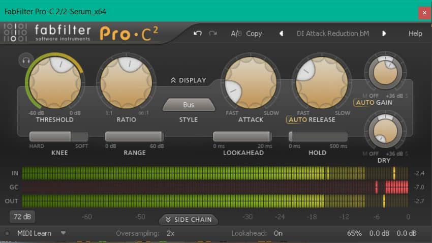Click the -7.0 gain change readout

(x=419, y=187)
